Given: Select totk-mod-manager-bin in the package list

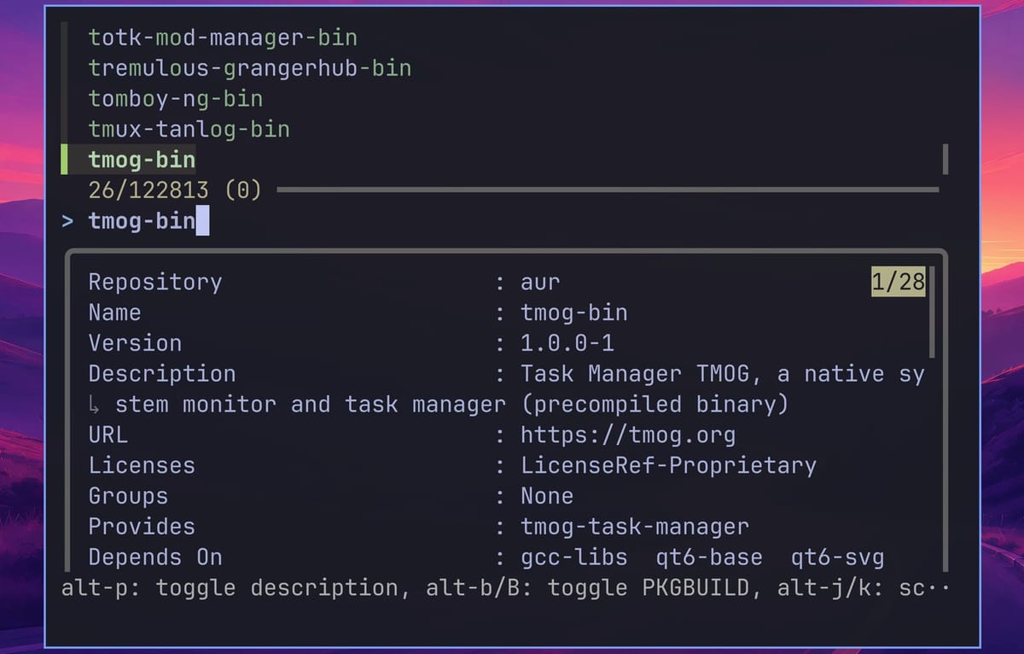Looking at the screenshot, I should [x=223, y=38].
